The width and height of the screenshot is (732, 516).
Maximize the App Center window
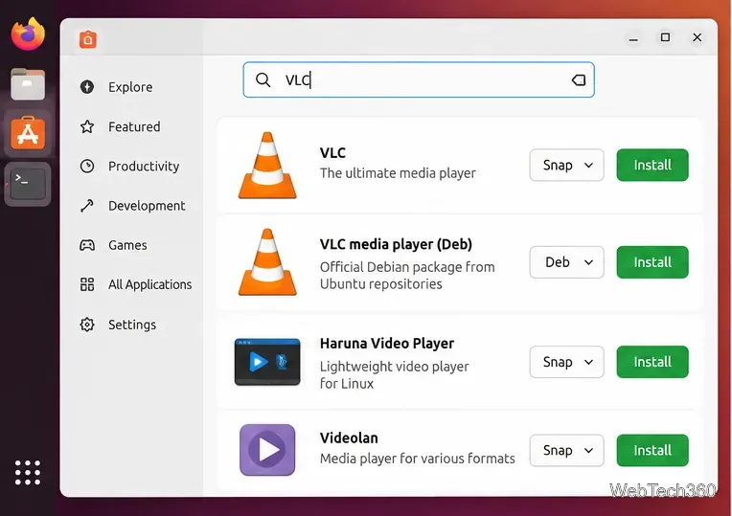pos(665,37)
